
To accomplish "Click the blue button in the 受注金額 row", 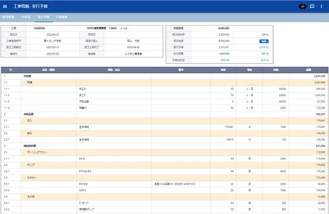I will point(264,41).
